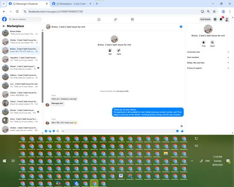
Task: Choose a GIF icon in composer
Action: pyautogui.click(x=58, y=131)
